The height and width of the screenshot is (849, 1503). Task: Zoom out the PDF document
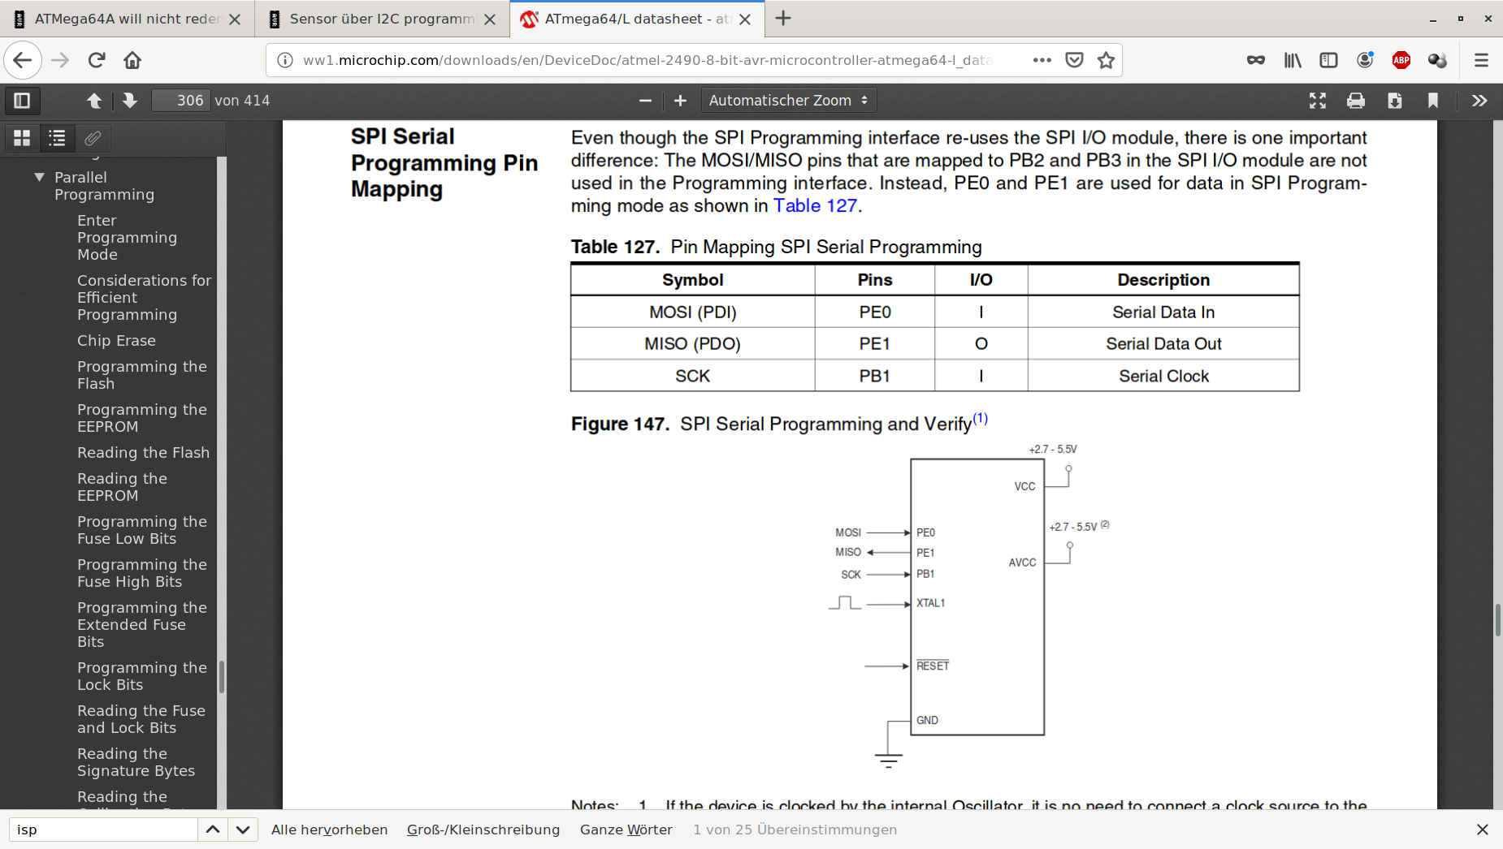click(x=645, y=101)
